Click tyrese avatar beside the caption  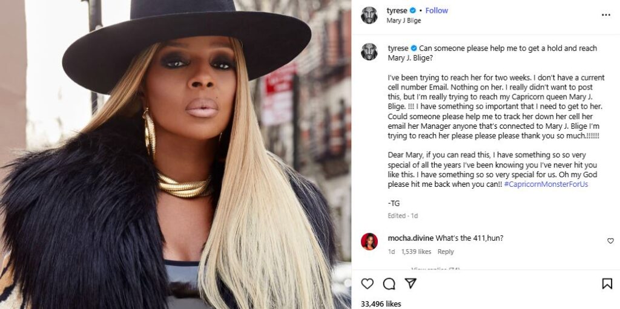[369, 52]
